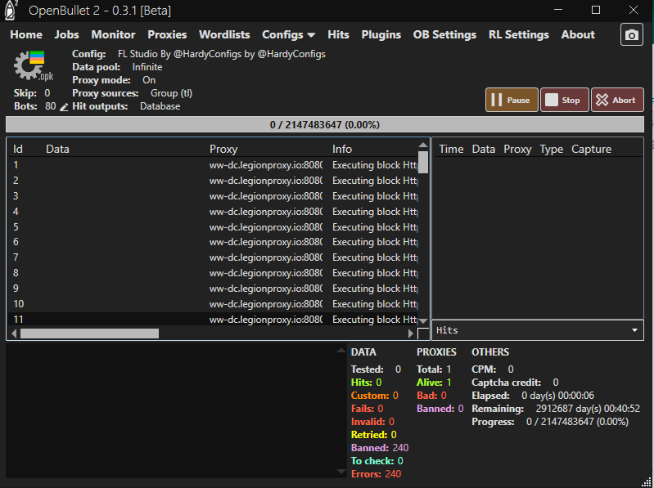654x488 pixels.
Task: Click the OpenBullet bullet logo icon
Action: click(11, 10)
